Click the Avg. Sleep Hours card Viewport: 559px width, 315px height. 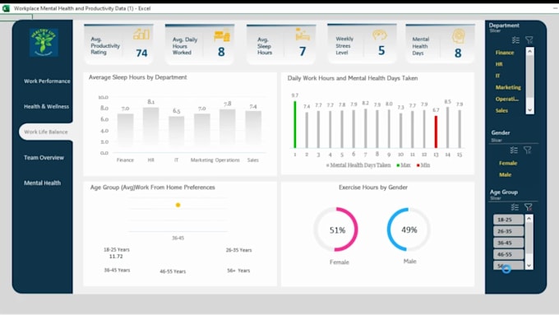coord(281,44)
